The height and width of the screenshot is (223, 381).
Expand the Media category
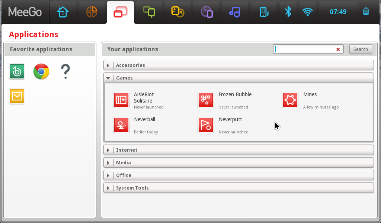238,162
